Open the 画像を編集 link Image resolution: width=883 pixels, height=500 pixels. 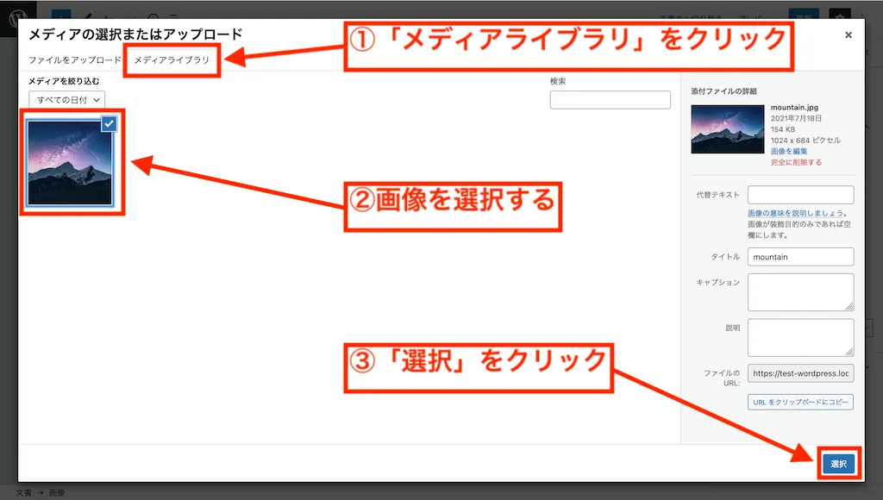790,151
